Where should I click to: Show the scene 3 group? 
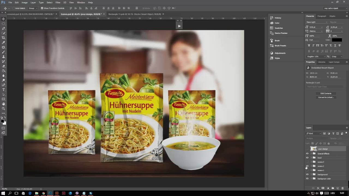tap(307, 162)
